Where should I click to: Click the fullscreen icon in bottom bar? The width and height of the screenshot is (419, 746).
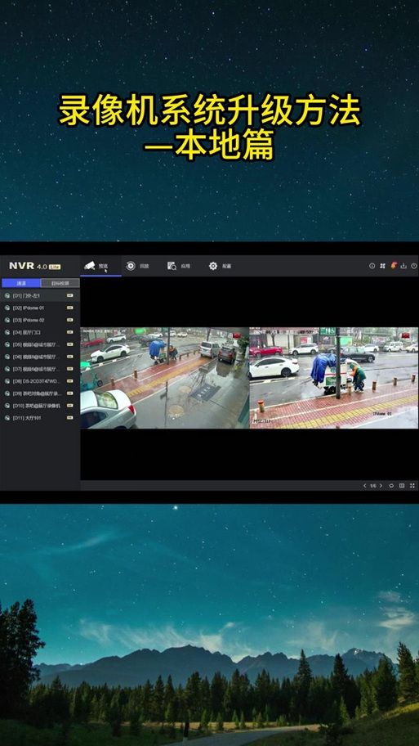pyautogui.click(x=412, y=486)
